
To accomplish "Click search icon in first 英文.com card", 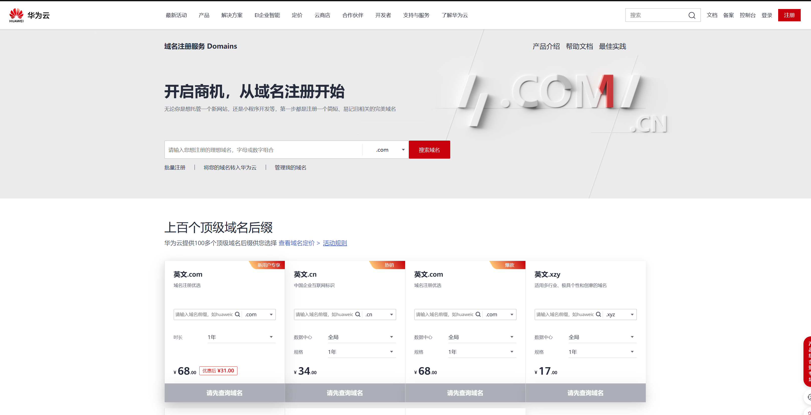I will [237, 314].
